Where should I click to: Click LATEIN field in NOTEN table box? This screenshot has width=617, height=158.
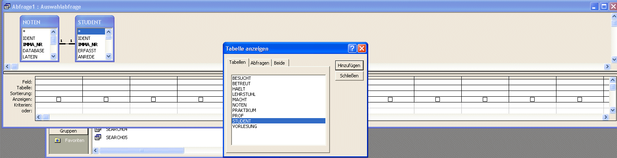pos(36,57)
